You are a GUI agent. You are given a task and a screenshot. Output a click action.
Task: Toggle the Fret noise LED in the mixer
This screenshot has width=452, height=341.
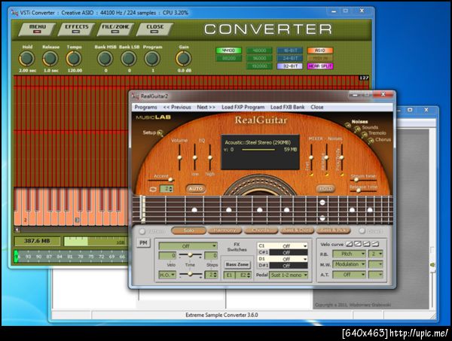(x=311, y=175)
